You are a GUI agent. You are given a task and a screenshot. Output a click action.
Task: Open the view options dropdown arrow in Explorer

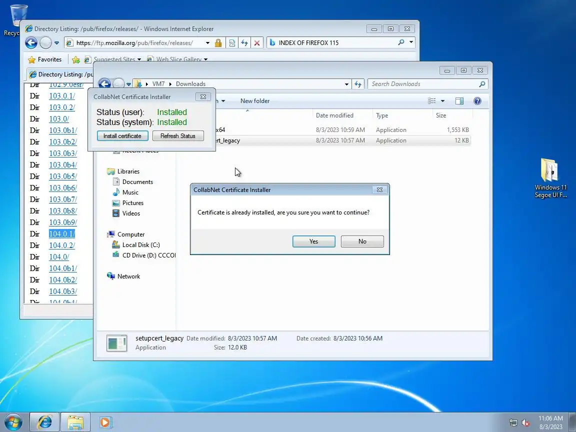(x=442, y=101)
